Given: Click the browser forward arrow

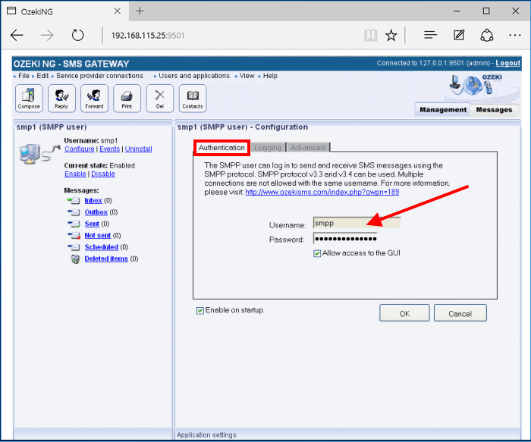Looking at the screenshot, I should [x=47, y=35].
